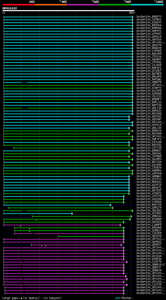Click the orange ~40% identity legend swatch
Viewport: 166px width, 300px height.
coord(51,4)
